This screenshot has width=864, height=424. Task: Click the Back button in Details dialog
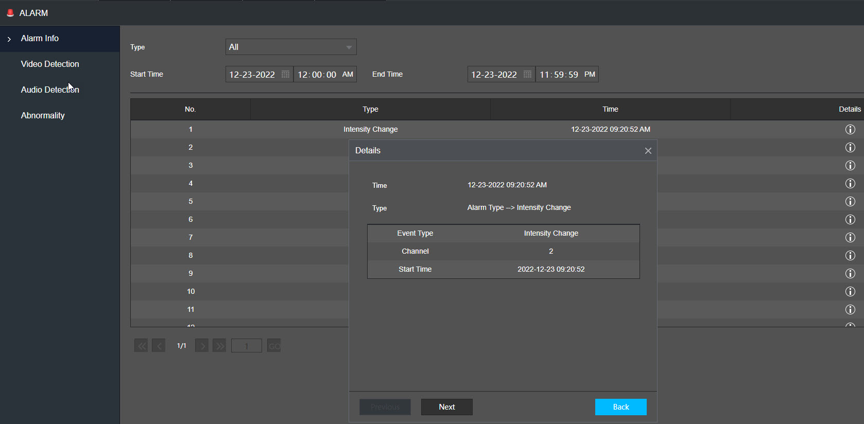click(621, 407)
